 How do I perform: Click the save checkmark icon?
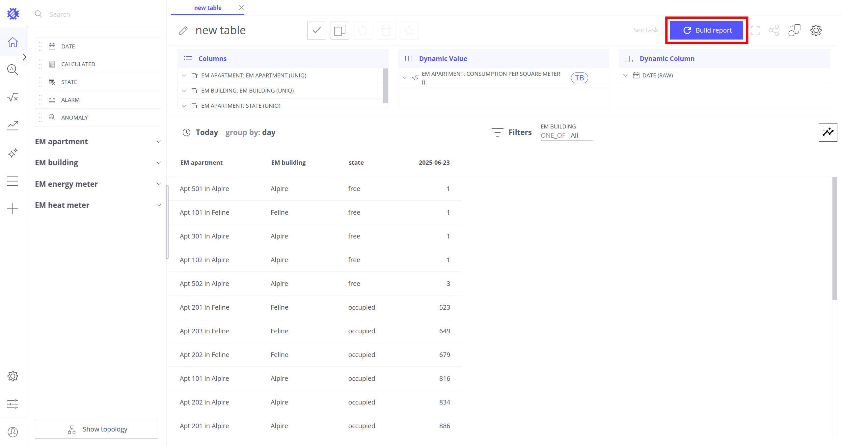click(316, 30)
